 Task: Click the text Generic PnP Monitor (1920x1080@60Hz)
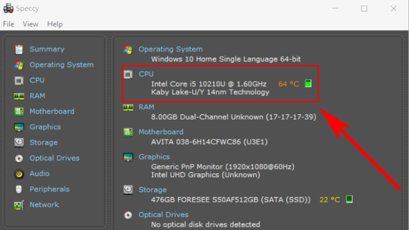pyautogui.click(x=223, y=167)
